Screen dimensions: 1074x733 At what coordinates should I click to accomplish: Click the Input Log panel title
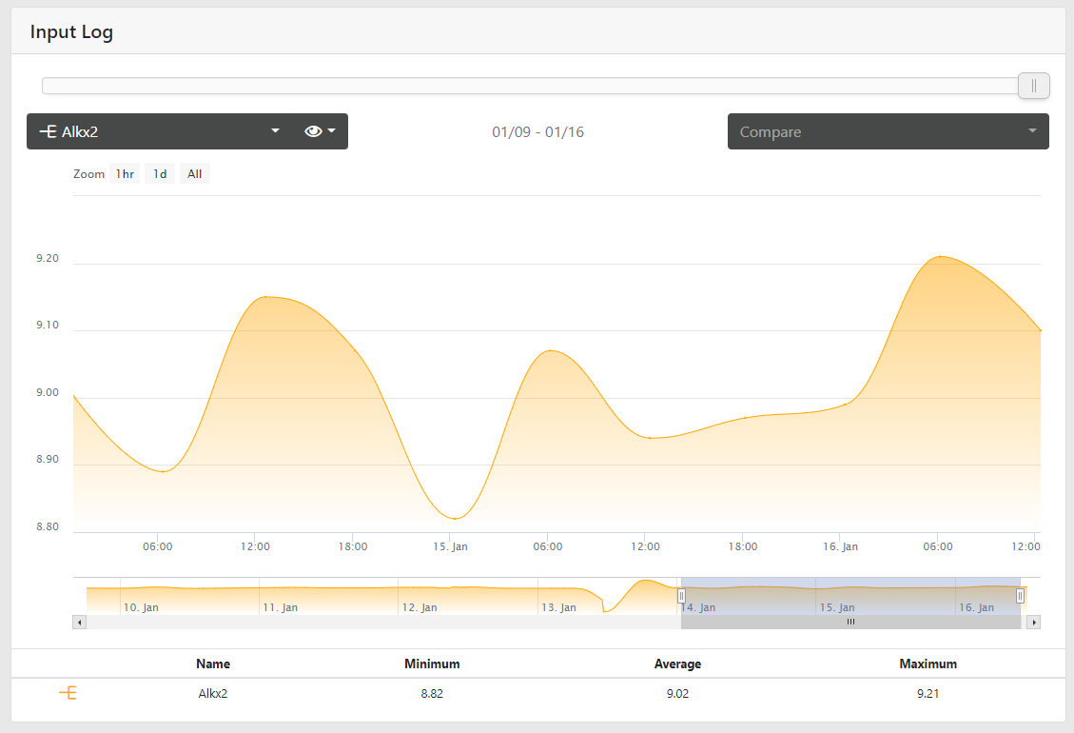pos(71,32)
